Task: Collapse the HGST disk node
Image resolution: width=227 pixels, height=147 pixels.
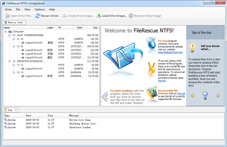Action: (x=9, y=35)
